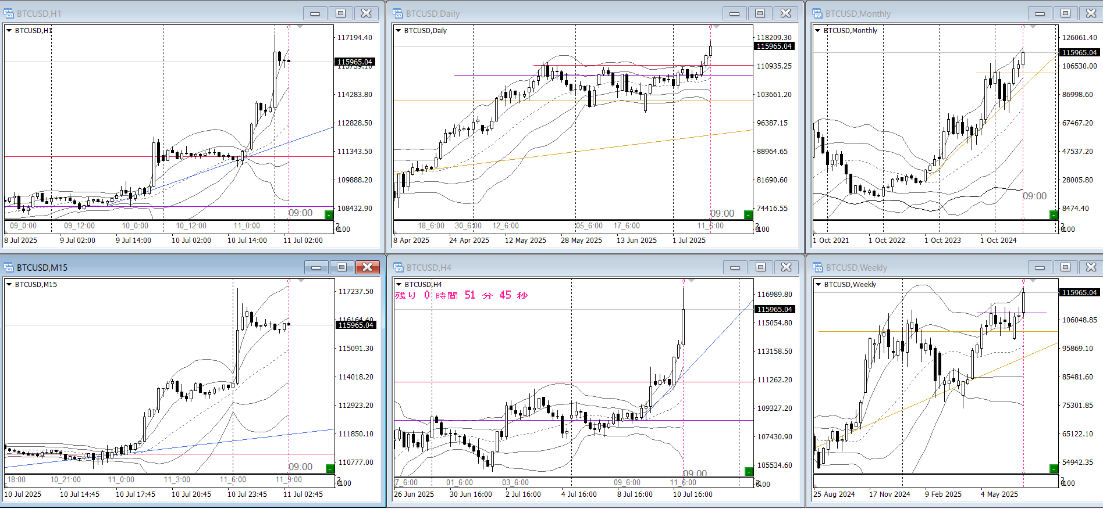Close the BTCUSD,Weekly chart window
The height and width of the screenshot is (509, 1103).
(1091, 267)
